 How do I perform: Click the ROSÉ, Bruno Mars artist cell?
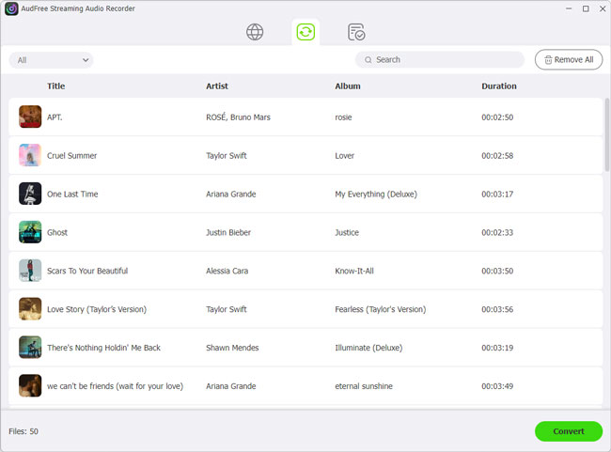click(238, 117)
